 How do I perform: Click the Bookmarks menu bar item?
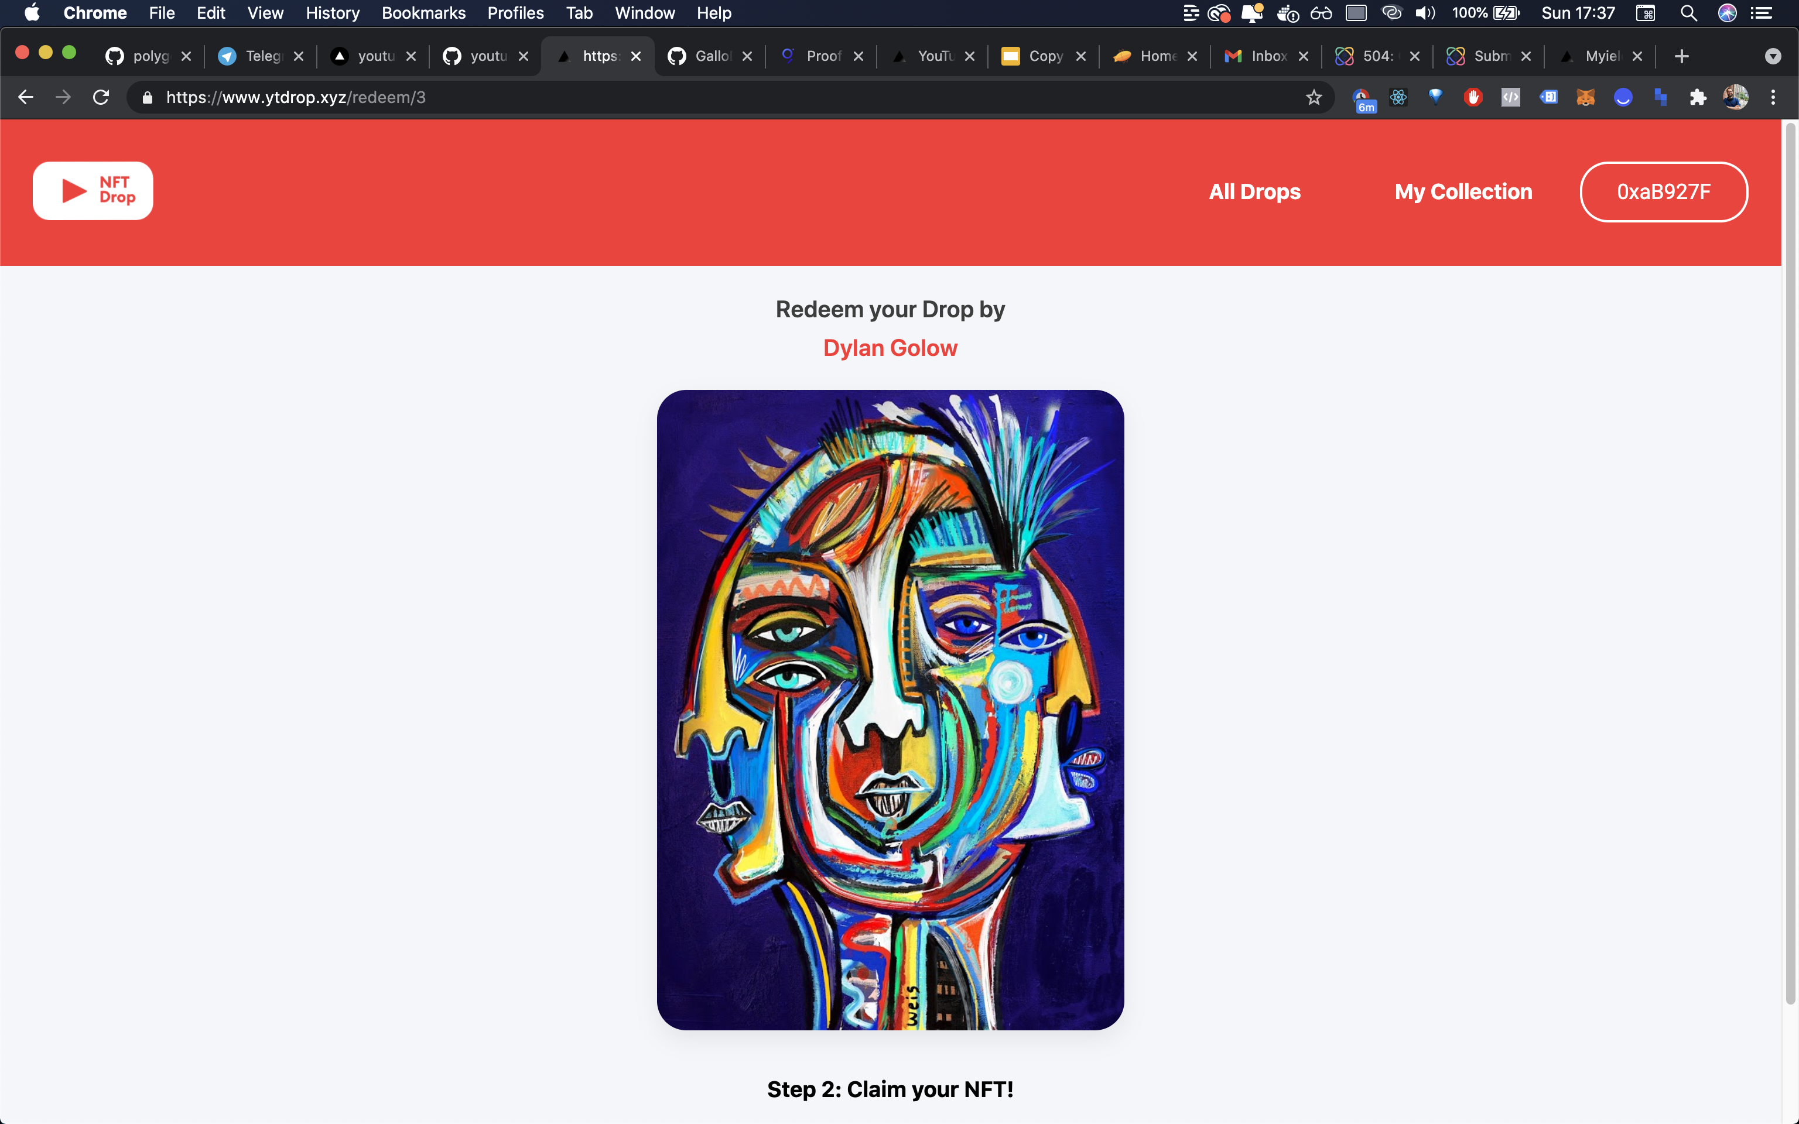click(x=422, y=13)
